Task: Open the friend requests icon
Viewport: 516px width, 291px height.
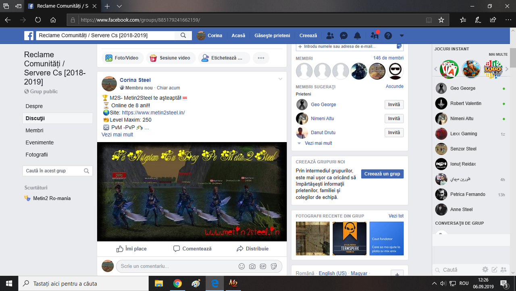Action: pos(330,35)
